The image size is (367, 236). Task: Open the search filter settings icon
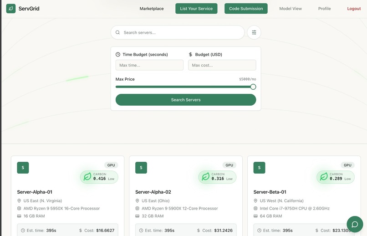[x=254, y=32]
